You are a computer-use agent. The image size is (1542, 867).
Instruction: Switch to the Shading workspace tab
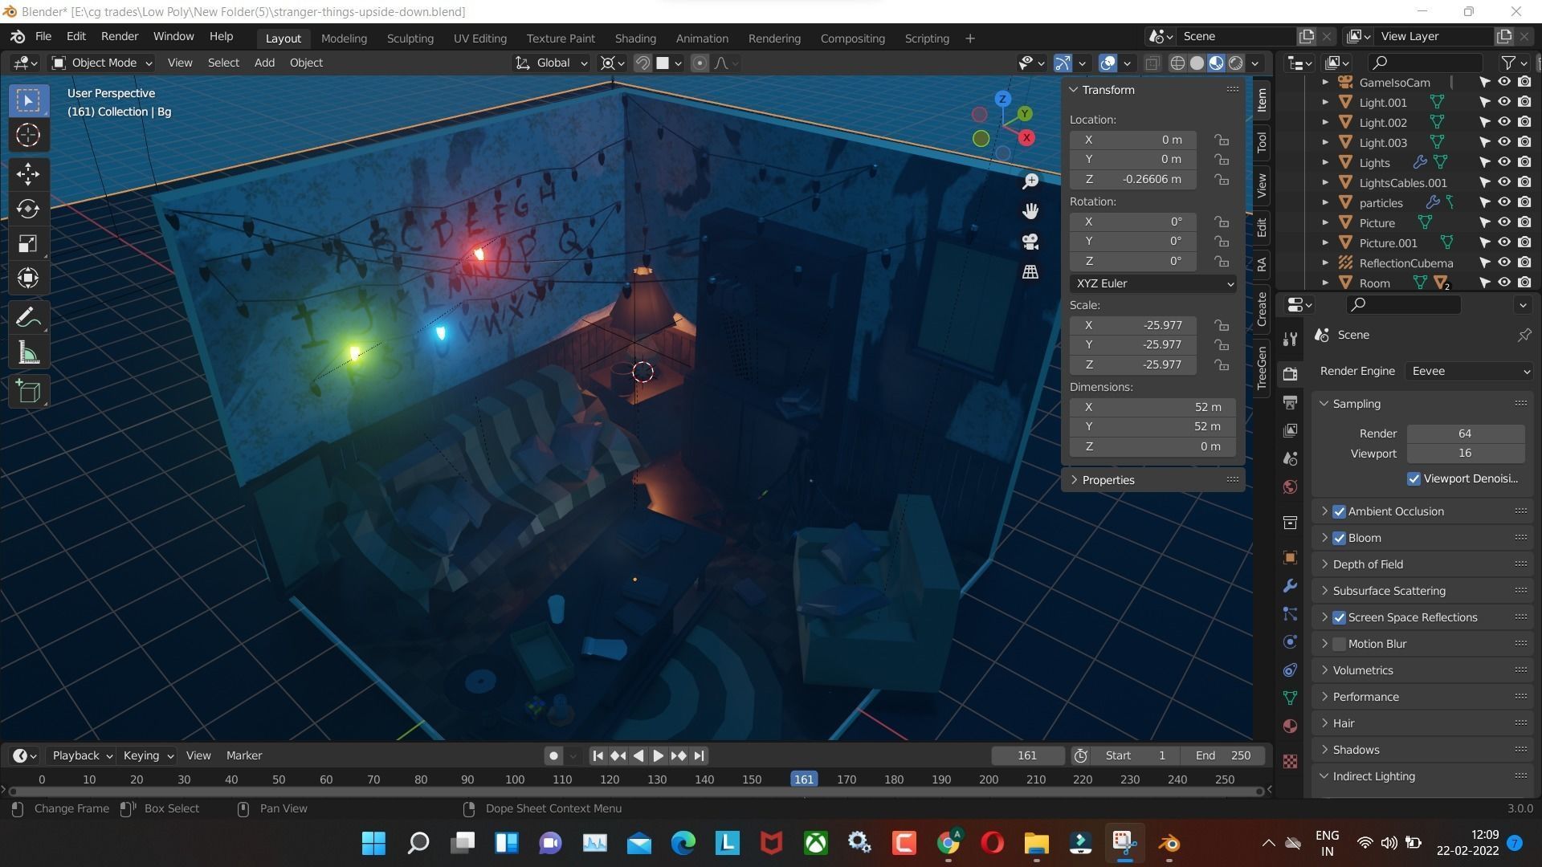[x=635, y=38]
